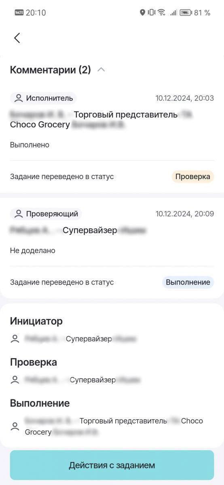Tap the 10.12.2024, 20:09 timestamp
This screenshot has height=485, width=224.
pyautogui.click(x=185, y=214)
